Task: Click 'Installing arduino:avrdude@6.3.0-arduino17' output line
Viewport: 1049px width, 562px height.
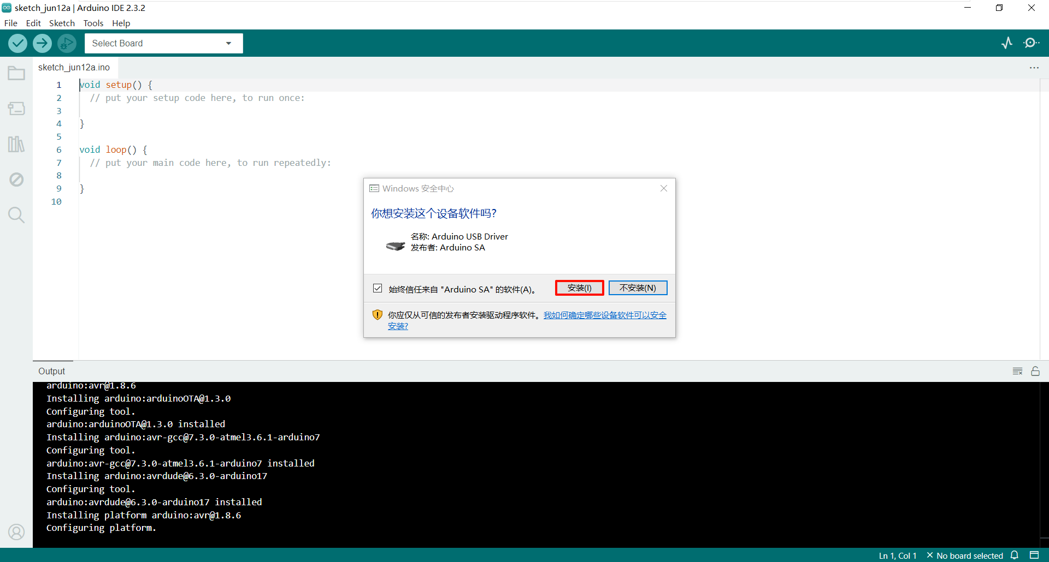Action: click(157, 476)
